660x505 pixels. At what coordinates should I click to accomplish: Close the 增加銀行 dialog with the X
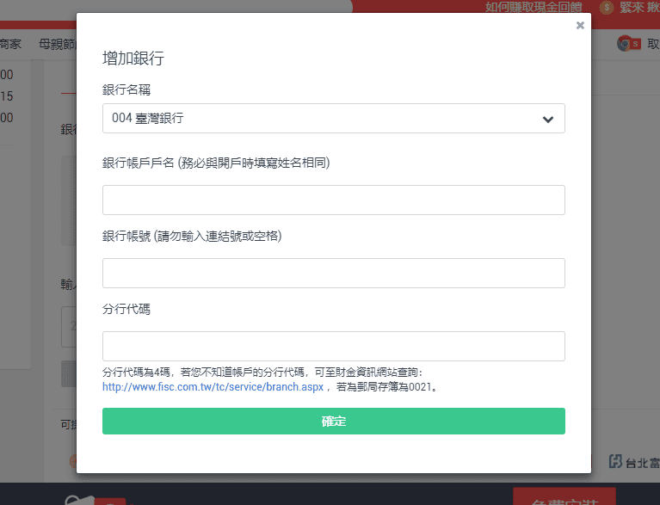[580, 25]
